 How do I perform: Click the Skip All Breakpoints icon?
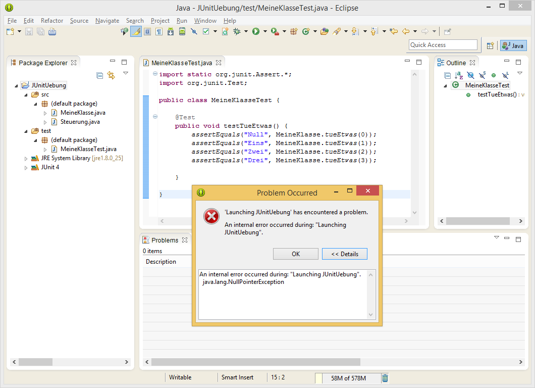click(194, 32)
